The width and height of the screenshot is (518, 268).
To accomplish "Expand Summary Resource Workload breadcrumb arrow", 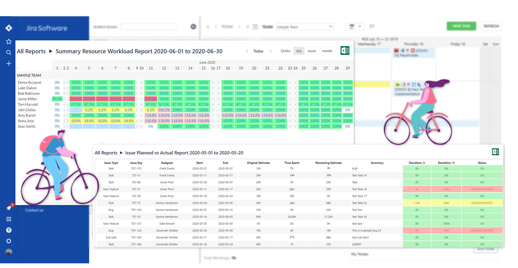I will click(x=51, y=51).
